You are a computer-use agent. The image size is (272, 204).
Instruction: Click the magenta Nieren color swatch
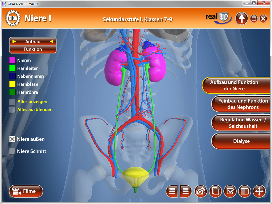coord(12,60)
